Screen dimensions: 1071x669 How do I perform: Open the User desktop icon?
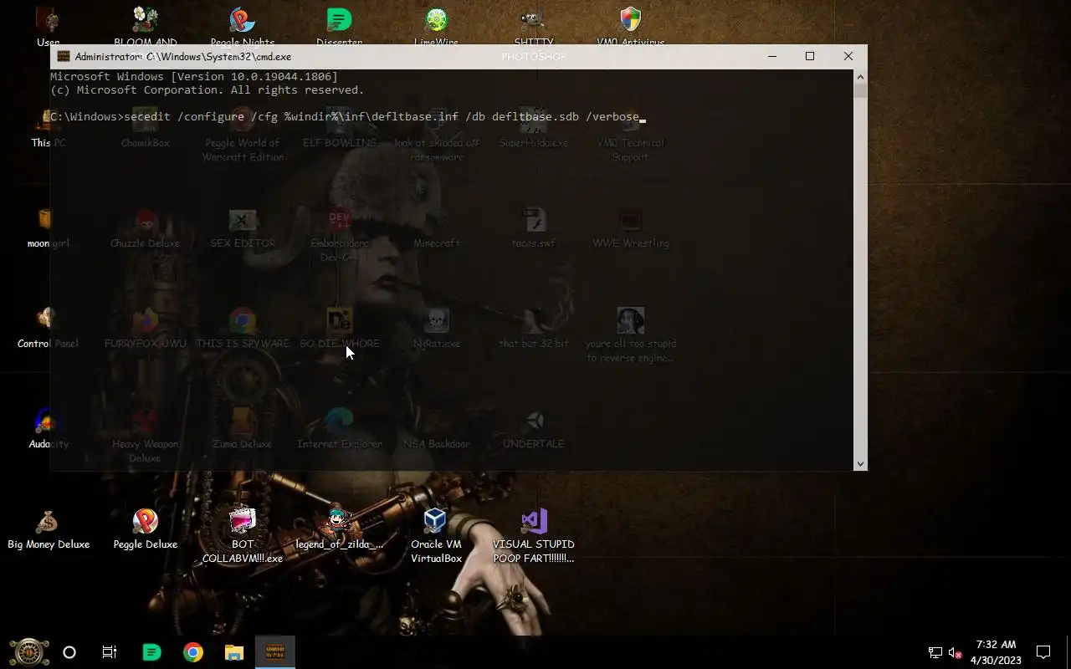click(48, 25)
